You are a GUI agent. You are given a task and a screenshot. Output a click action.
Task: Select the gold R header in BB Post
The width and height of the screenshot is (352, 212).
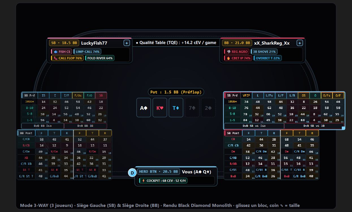tap(105, 133)
